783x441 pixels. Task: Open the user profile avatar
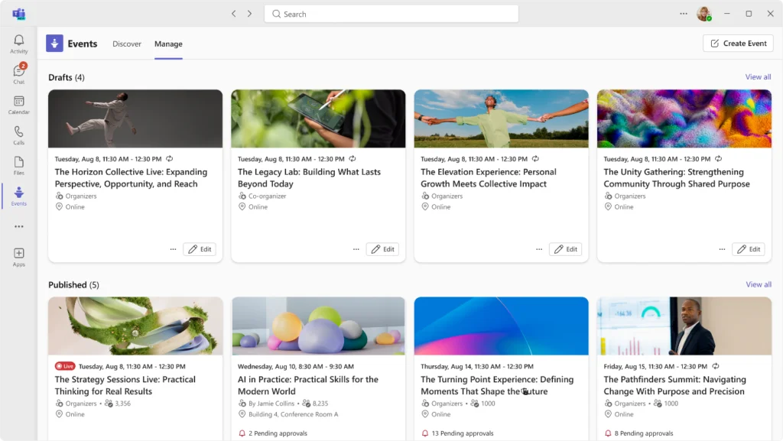click(703, 14)
